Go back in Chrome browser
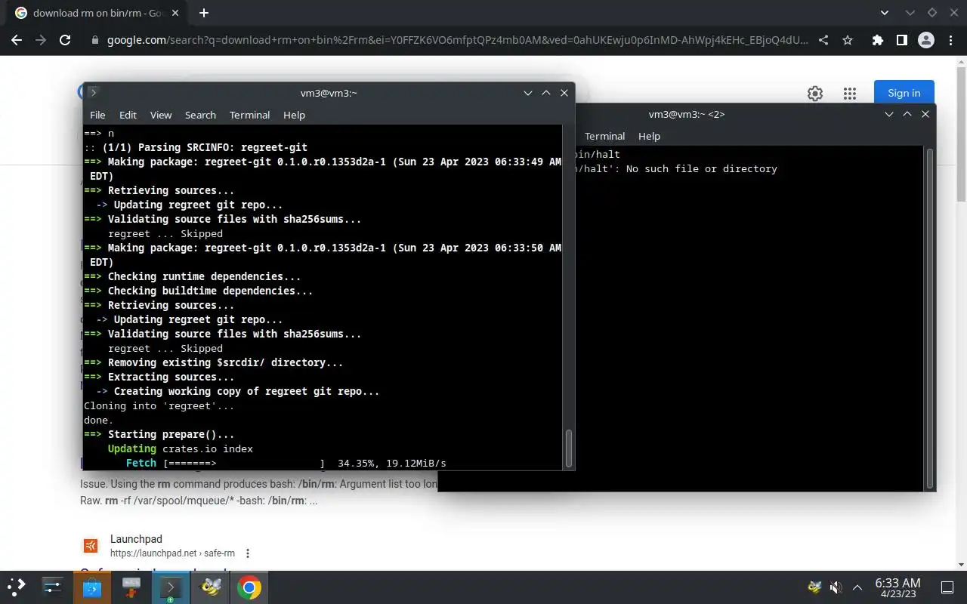 17,41
